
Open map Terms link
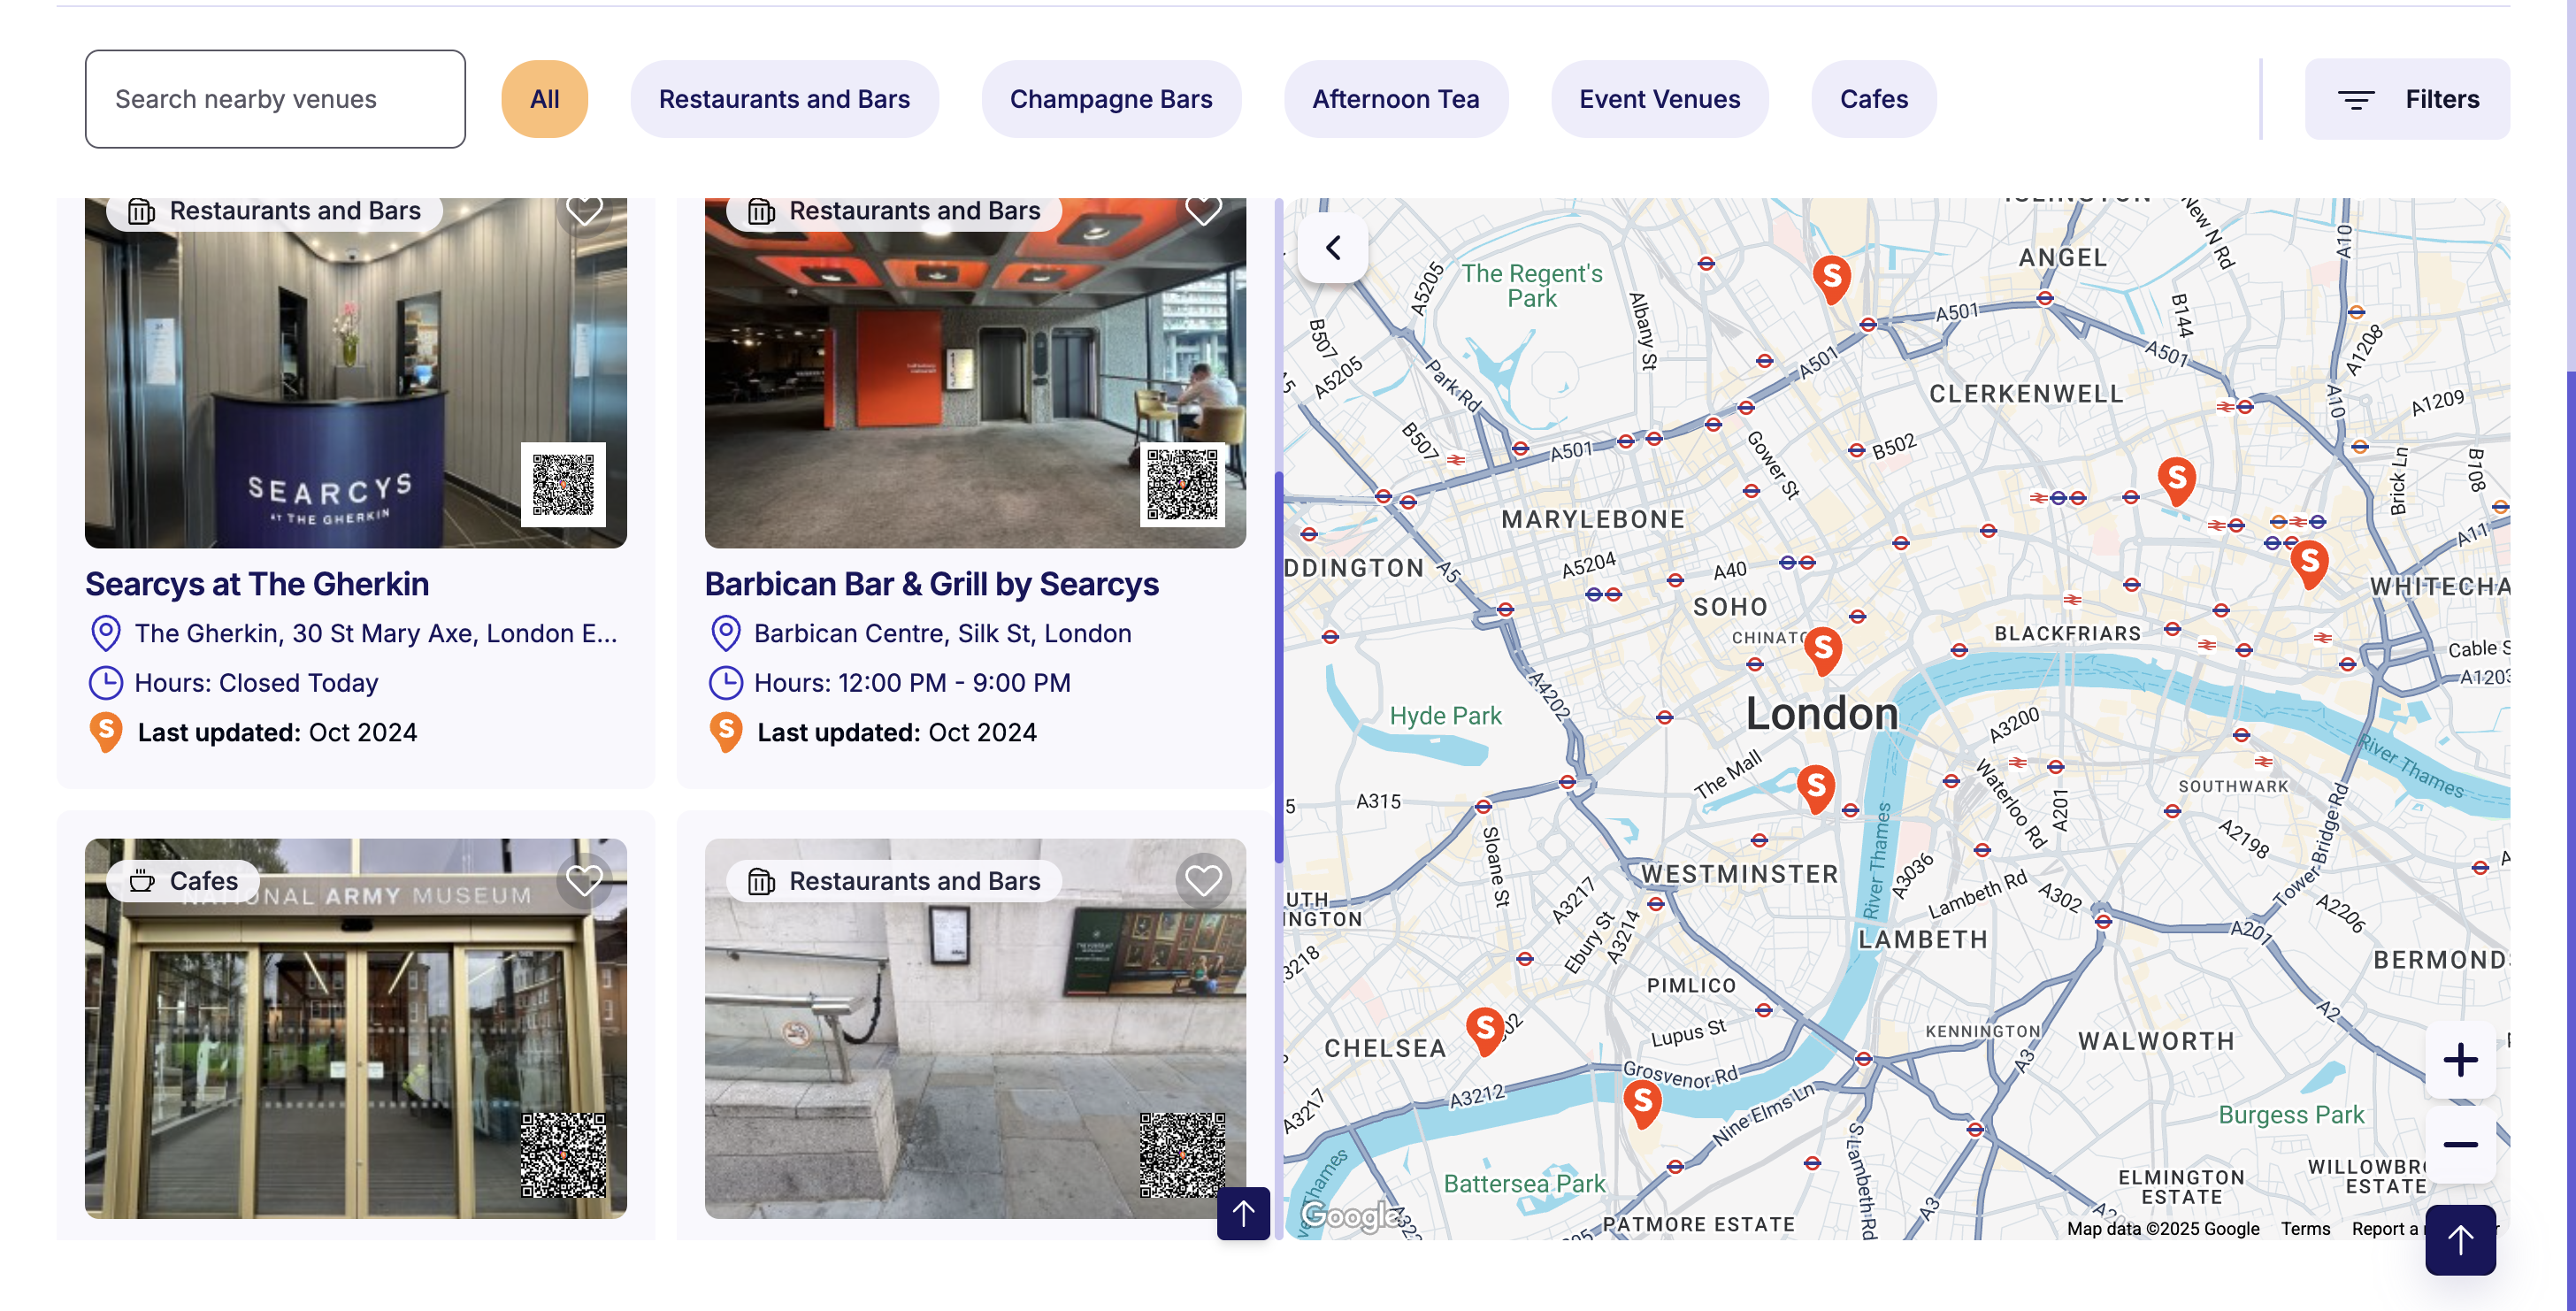point(2305,1229)
